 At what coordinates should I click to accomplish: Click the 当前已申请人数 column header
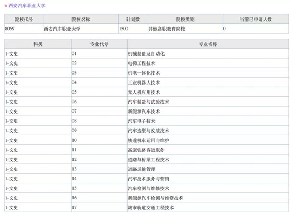pyautogui.click(x=256, y=19)
